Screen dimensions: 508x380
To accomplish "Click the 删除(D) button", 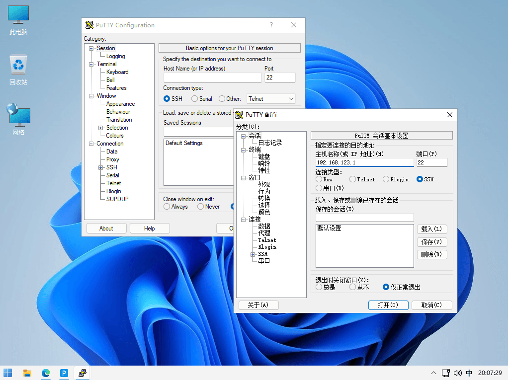I will [x=432, y=254].
